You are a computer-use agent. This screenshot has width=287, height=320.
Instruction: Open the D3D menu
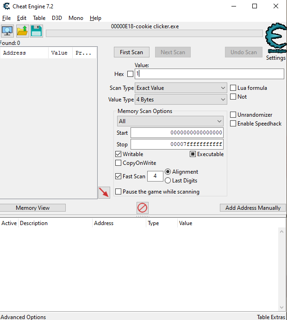pos(56,18)
